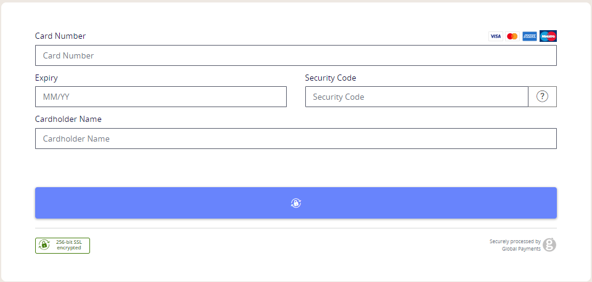The height and width of the screenshot is (282, 592).
Task: Click the Mastercard logo
Action: 512,36
